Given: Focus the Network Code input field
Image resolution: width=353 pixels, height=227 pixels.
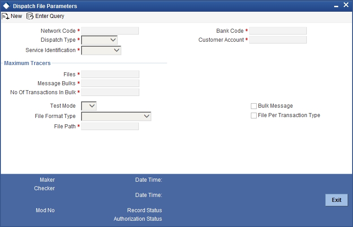Looking at the screenshot, I should [110, 31].
